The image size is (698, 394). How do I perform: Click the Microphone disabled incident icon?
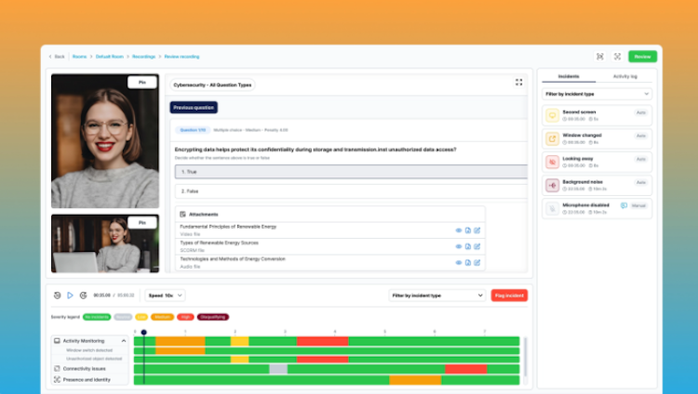click(x=552, y=208)
